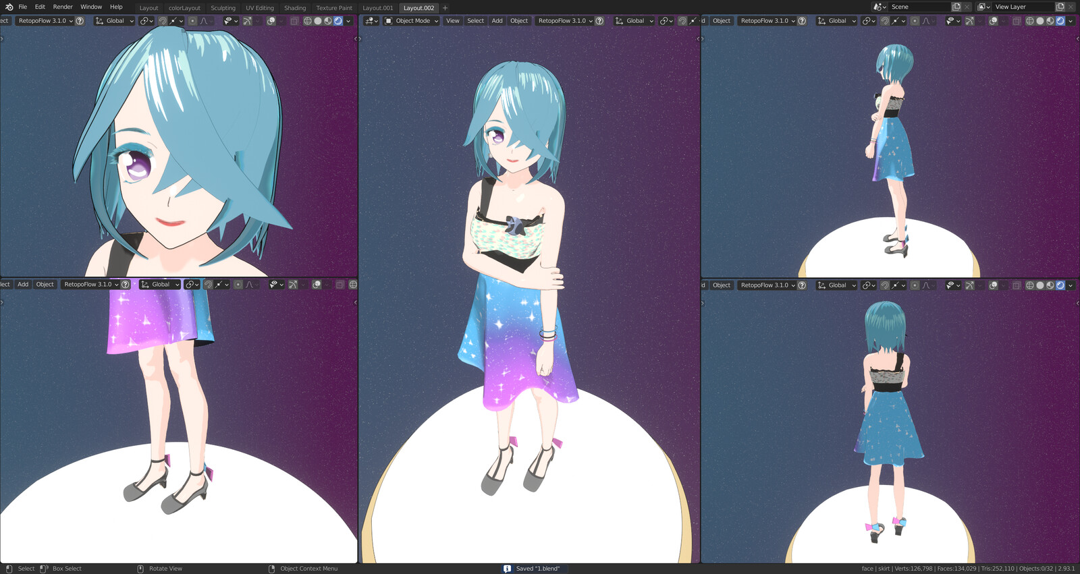This screenshot has height=574, width=1080.
Task: Open visibility eye dropdown in top-left viewport
Action: tap(230, 21)
